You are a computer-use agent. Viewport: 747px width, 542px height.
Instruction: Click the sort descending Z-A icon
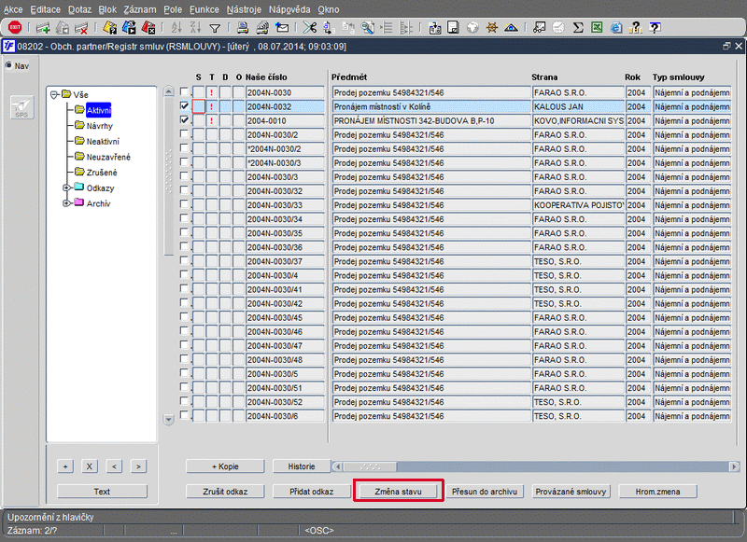coord(195,28)
